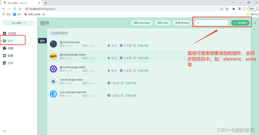259x135 pixels.
Task: Click the localhost:8000/plugins address bar
Action: [122, 9]
